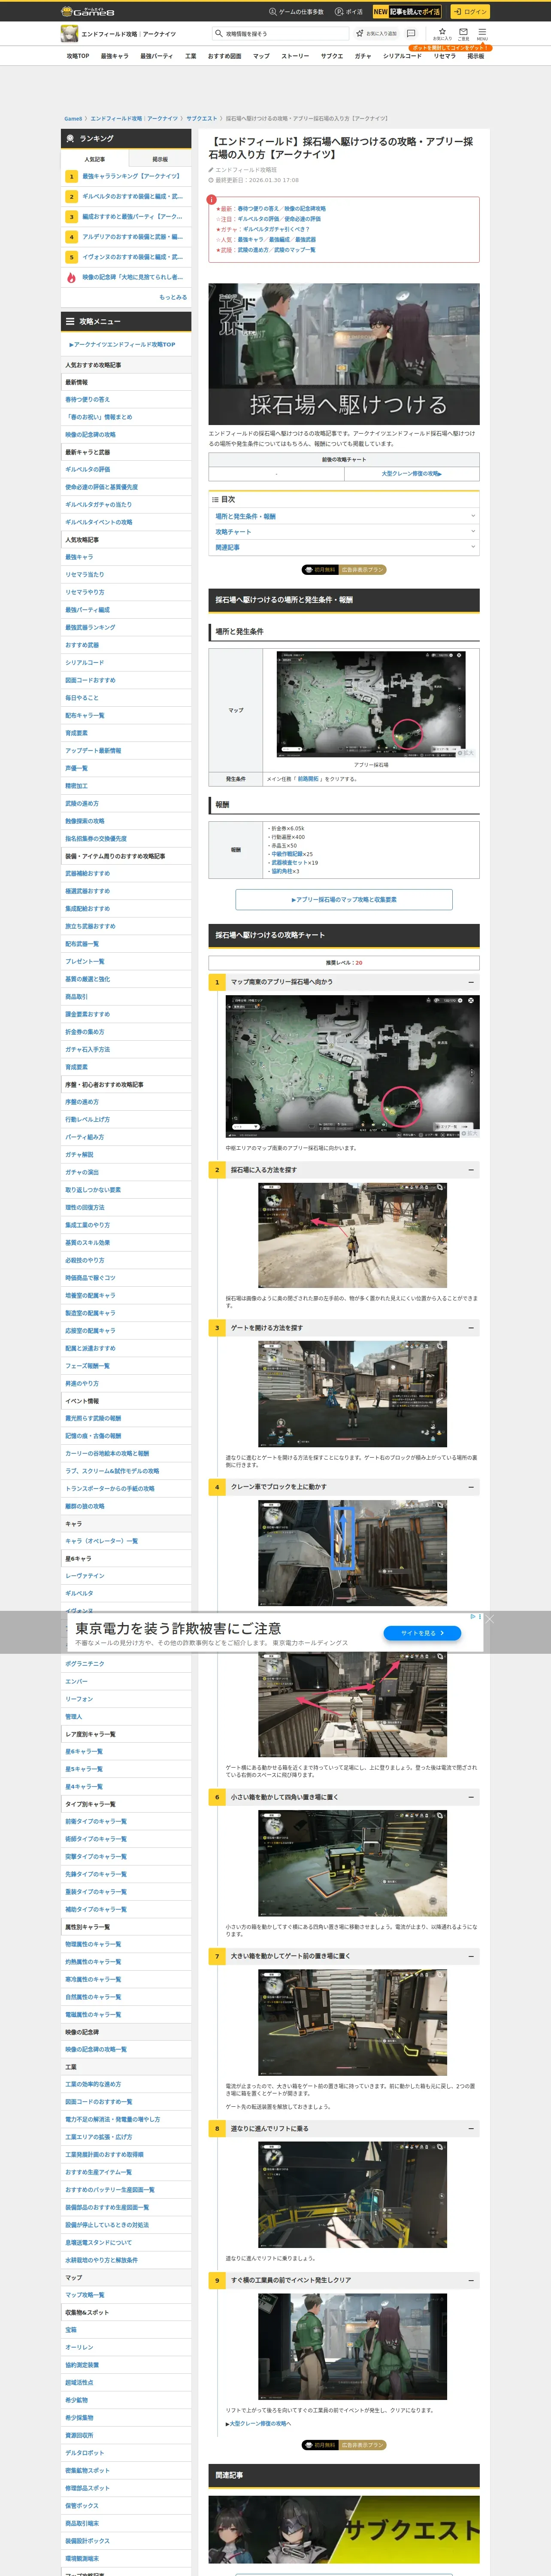The image size is (551, 2576).
Task: Expand 場所と発生条件・報酬 in table of contents
Action: point(344,516)
